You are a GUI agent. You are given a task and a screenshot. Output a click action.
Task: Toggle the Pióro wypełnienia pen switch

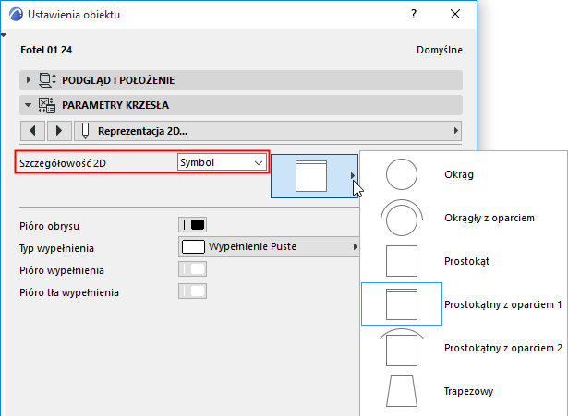click(192, 270)
